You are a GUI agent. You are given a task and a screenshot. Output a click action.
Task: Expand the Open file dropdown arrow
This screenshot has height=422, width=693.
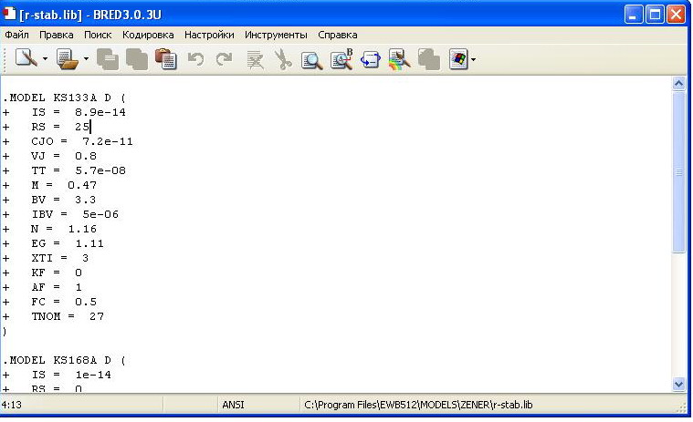pos(87,59)
